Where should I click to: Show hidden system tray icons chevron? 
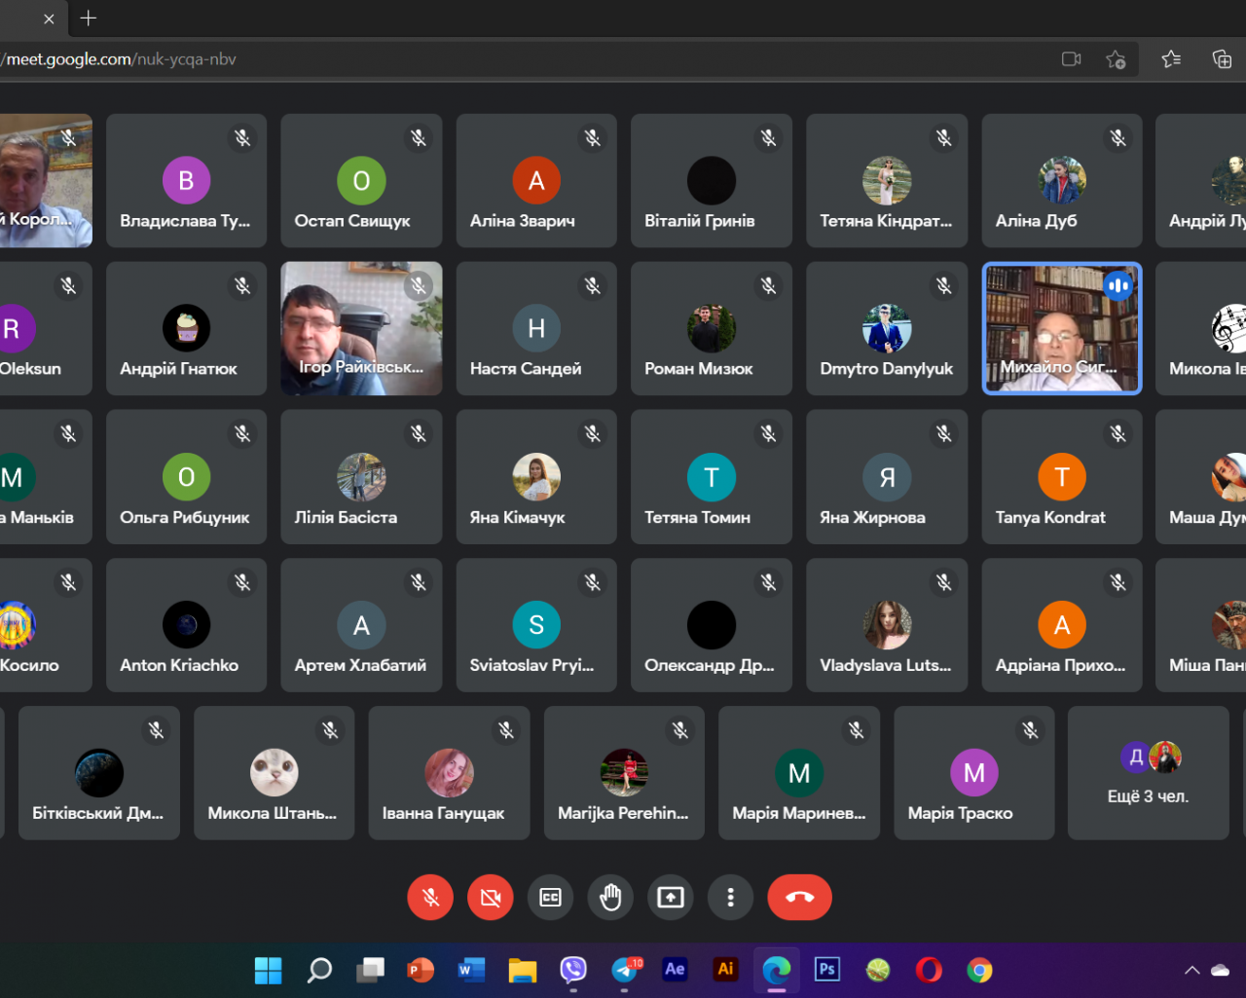1191,970
